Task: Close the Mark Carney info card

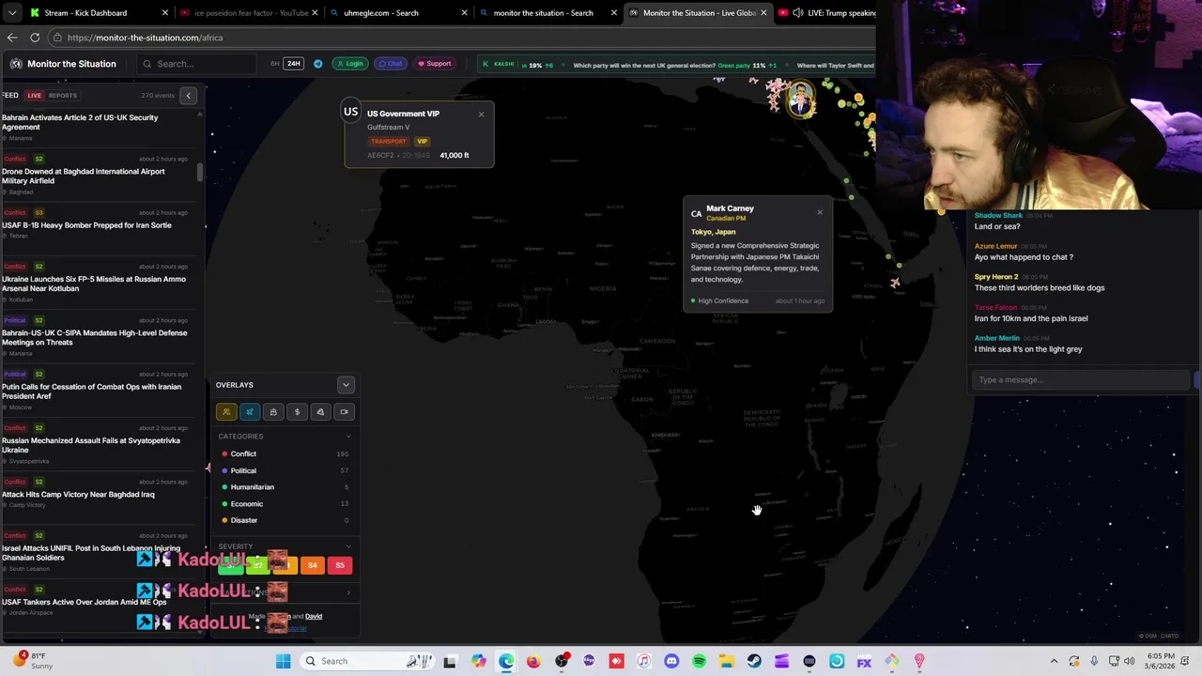Action: pos(820,212)
